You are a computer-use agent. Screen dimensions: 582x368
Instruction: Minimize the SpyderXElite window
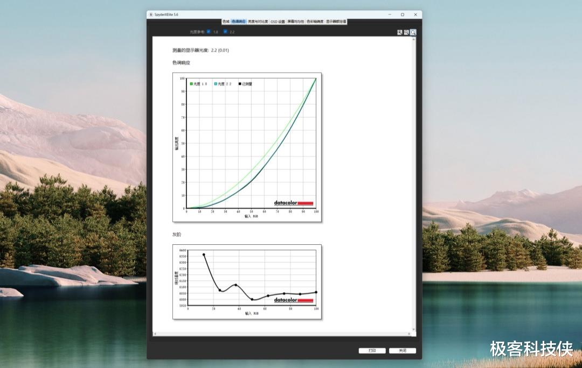click(x=390, y=15)
